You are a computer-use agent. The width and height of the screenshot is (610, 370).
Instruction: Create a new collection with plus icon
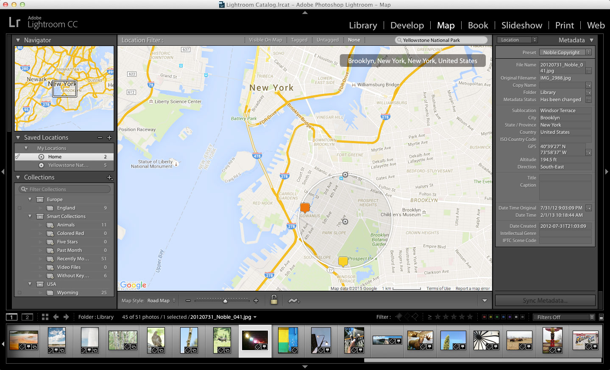click(109, 177)
